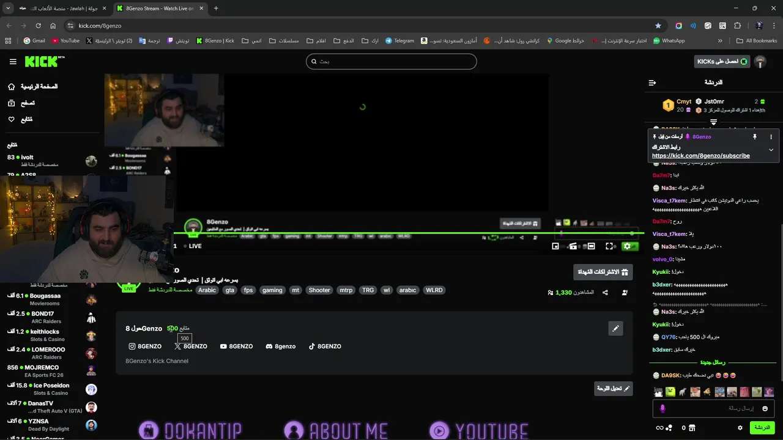This screenshot has height=440, width=783.
Task: Share the 8Genzo stream
Action: [x=605, y=293]
